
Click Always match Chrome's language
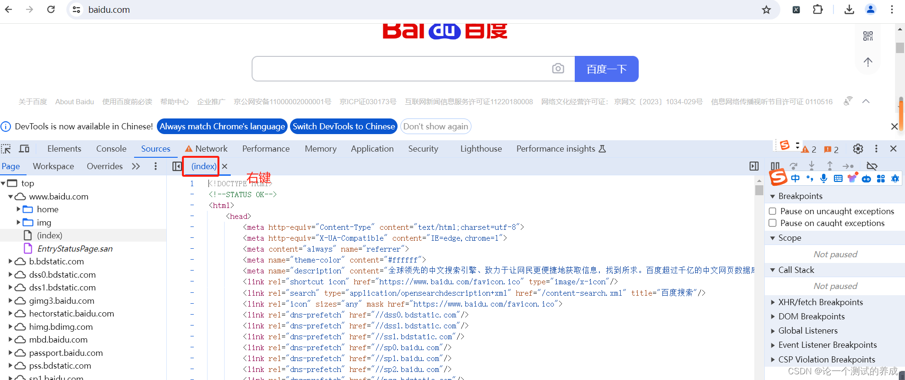pyautogui.click(x=222, y=127)
